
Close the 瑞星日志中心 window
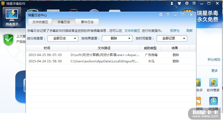point(191,15)
